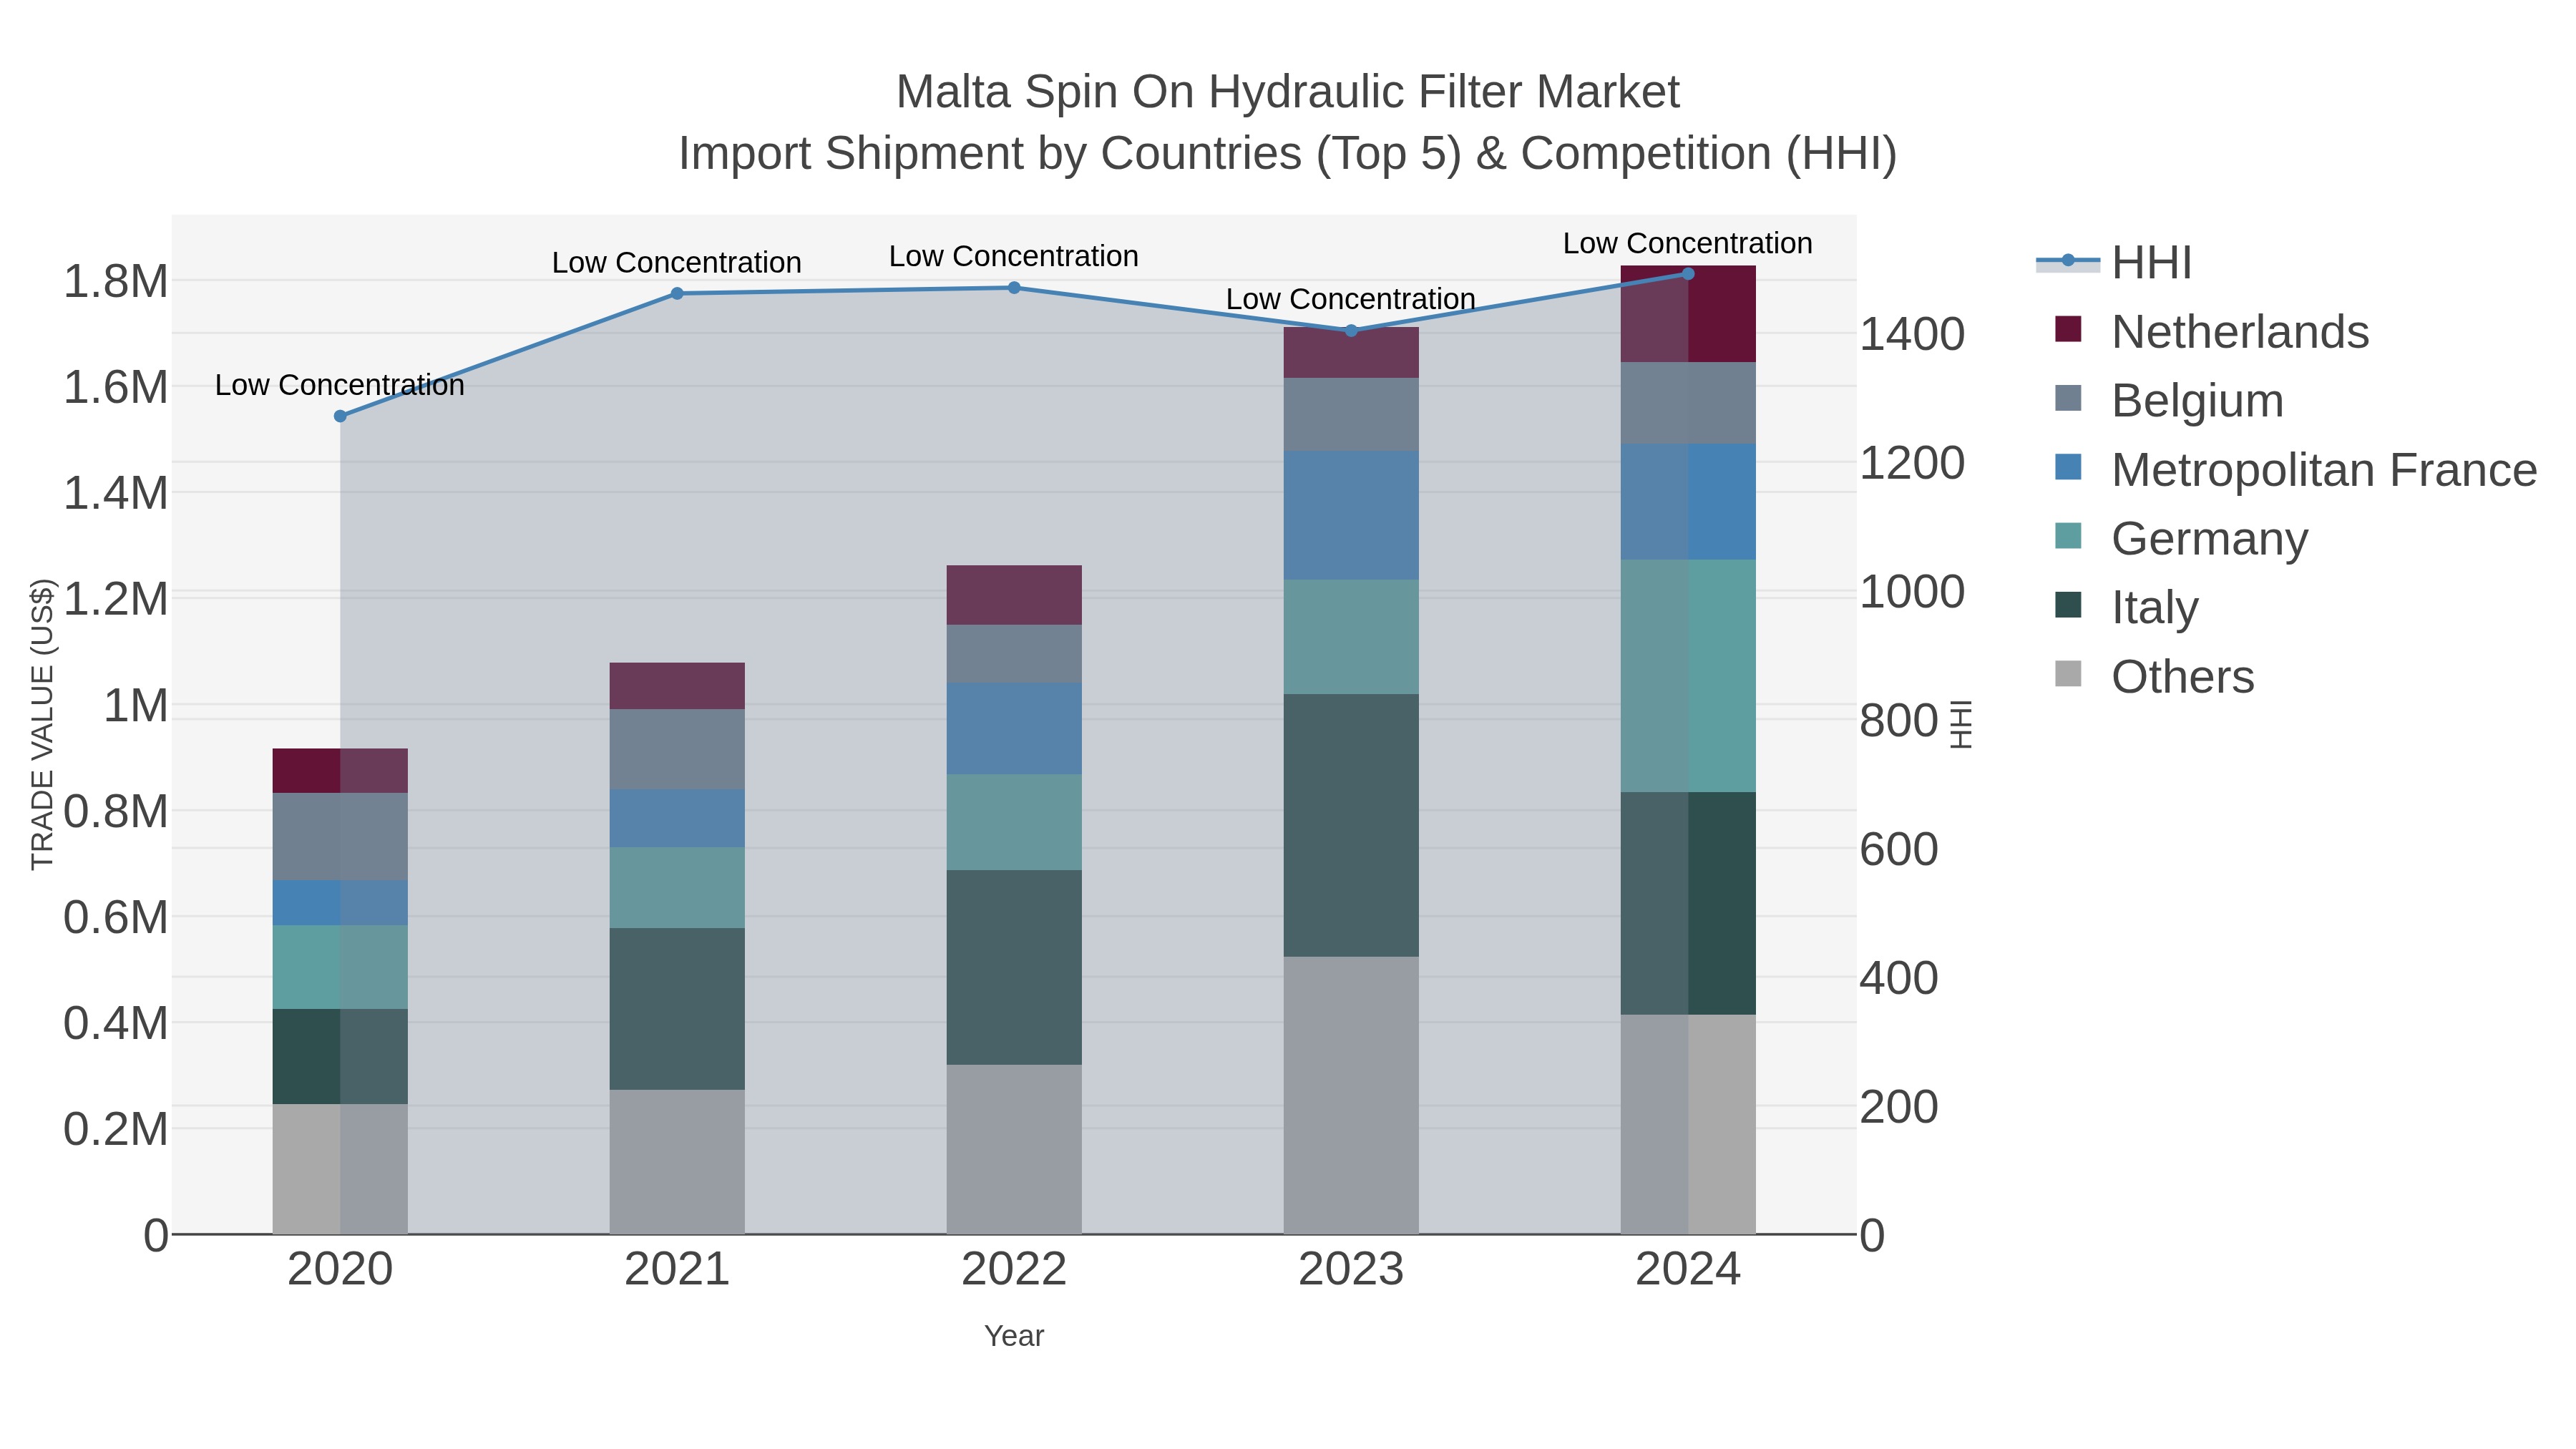
Task: Select the 2022 HHI data point
Action: (1014, 288)
